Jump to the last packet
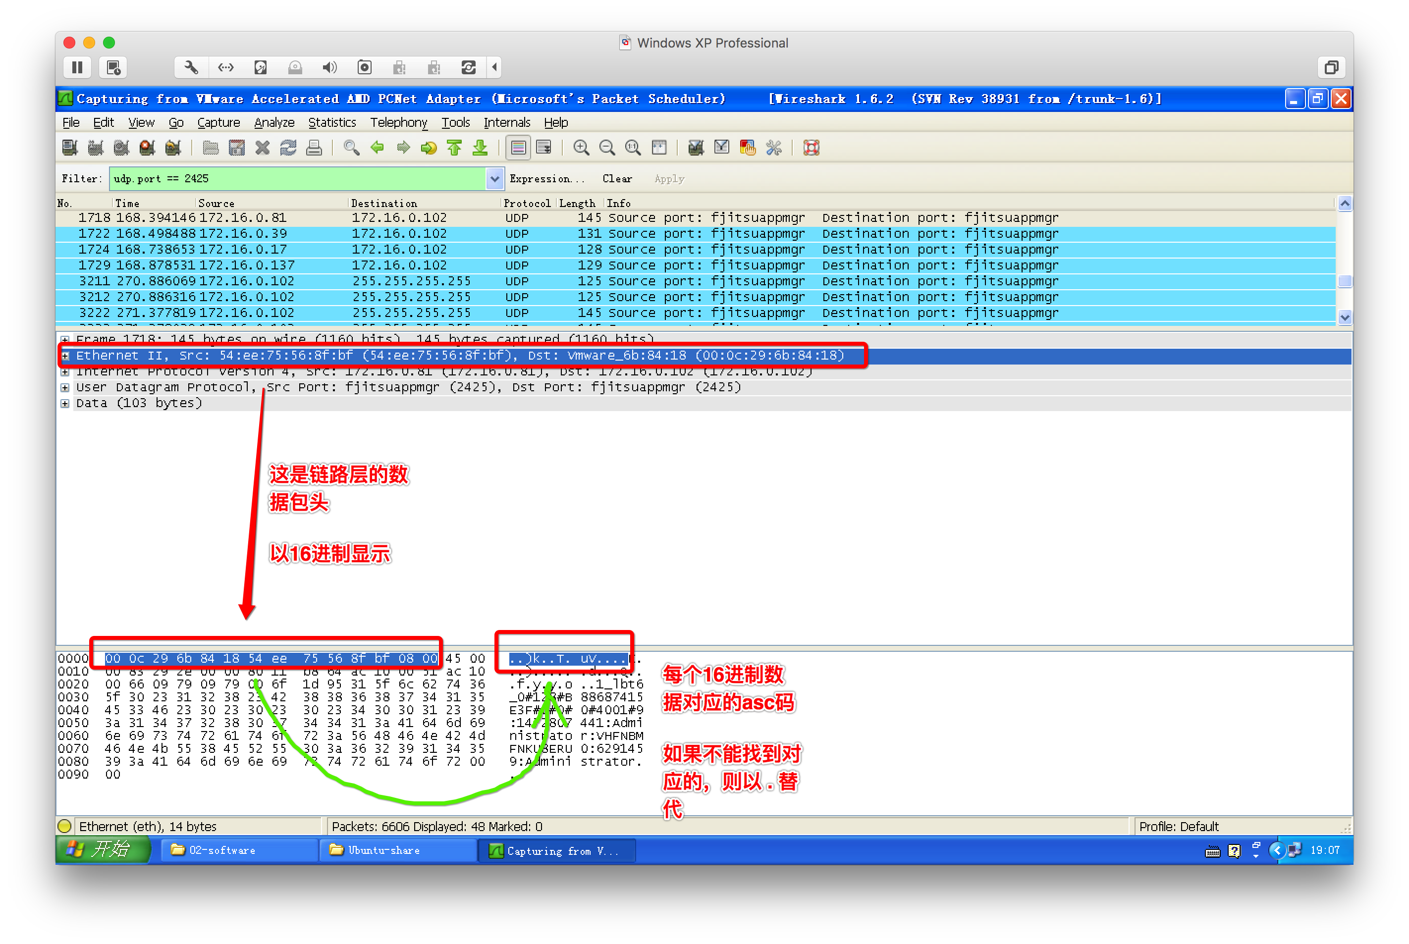 tap(480, 148)
